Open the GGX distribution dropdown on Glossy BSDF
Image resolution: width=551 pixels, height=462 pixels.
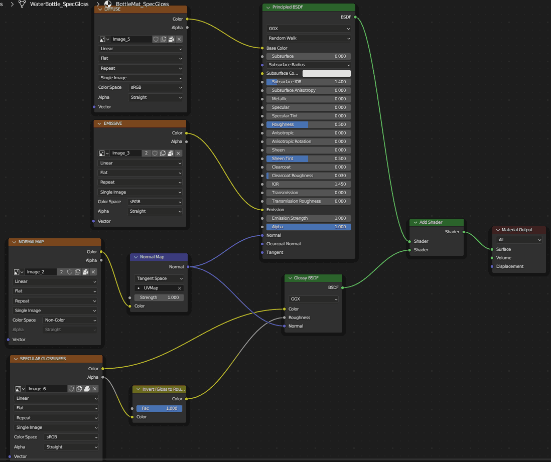click(x=314, y=299)
